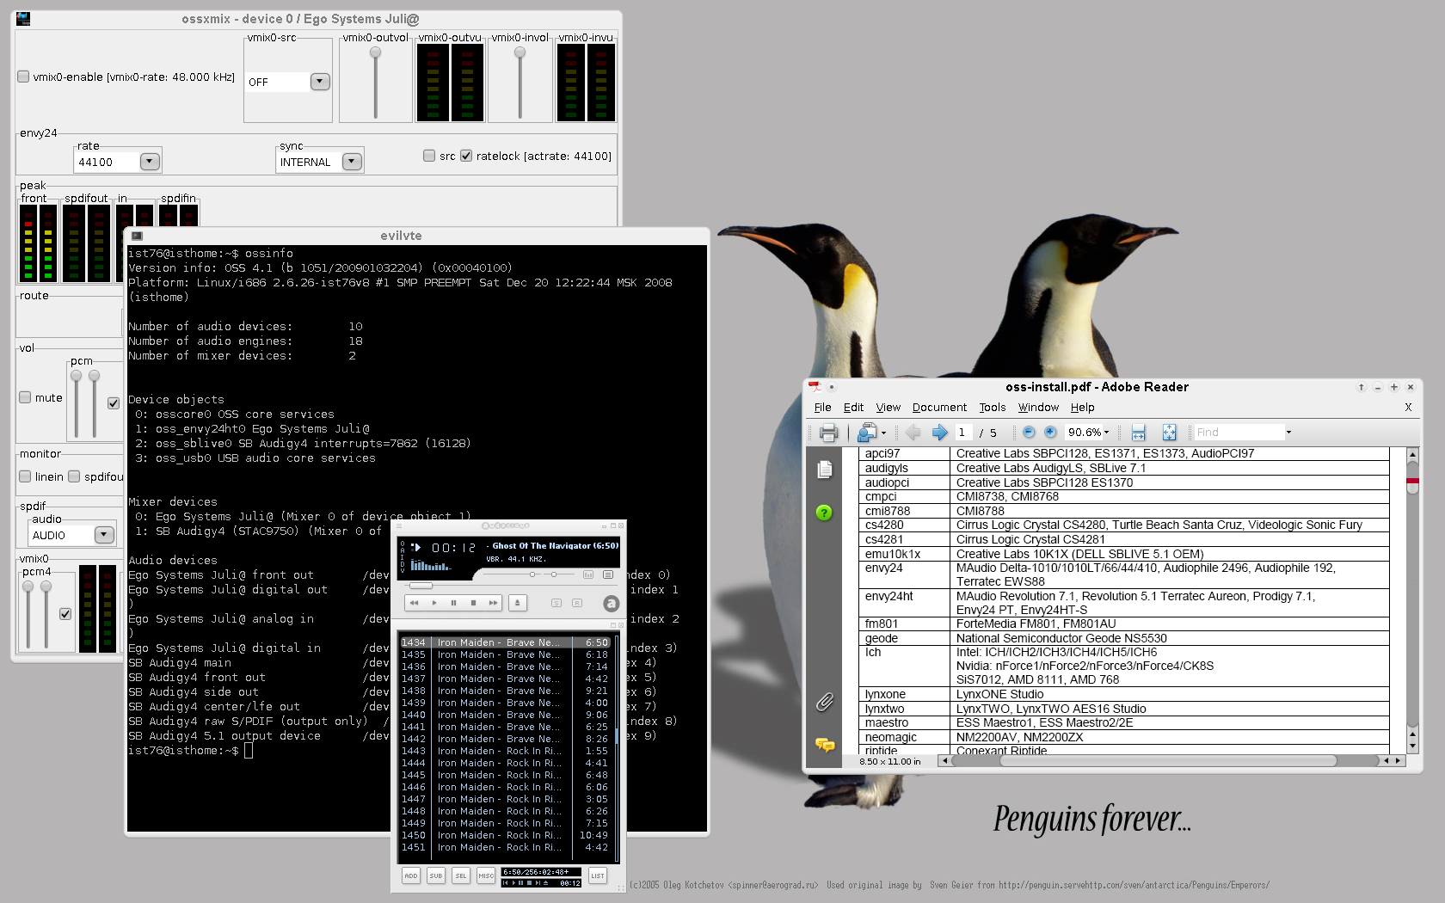The height and width of the screenshot is (903, 1445).
Task: Click the zoom out minus icon in Adobe Reader
Action: click(x=1029, y=433)
